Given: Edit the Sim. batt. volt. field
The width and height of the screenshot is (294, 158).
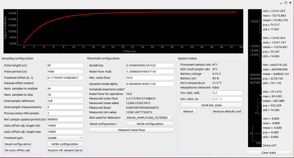Looking at the screenshot, I should 227,93.
